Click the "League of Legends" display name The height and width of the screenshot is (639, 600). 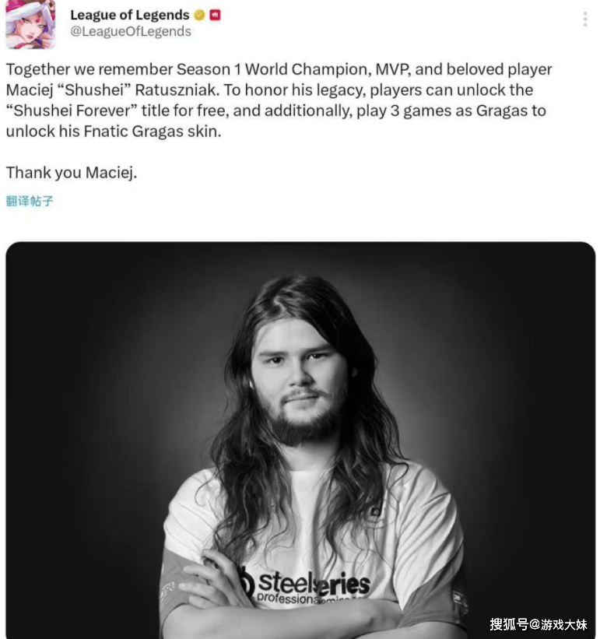(x=129, y=15)
